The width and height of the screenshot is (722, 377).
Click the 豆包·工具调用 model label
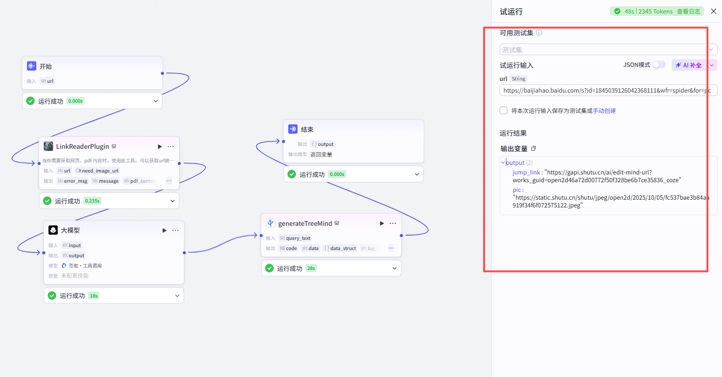85,266
